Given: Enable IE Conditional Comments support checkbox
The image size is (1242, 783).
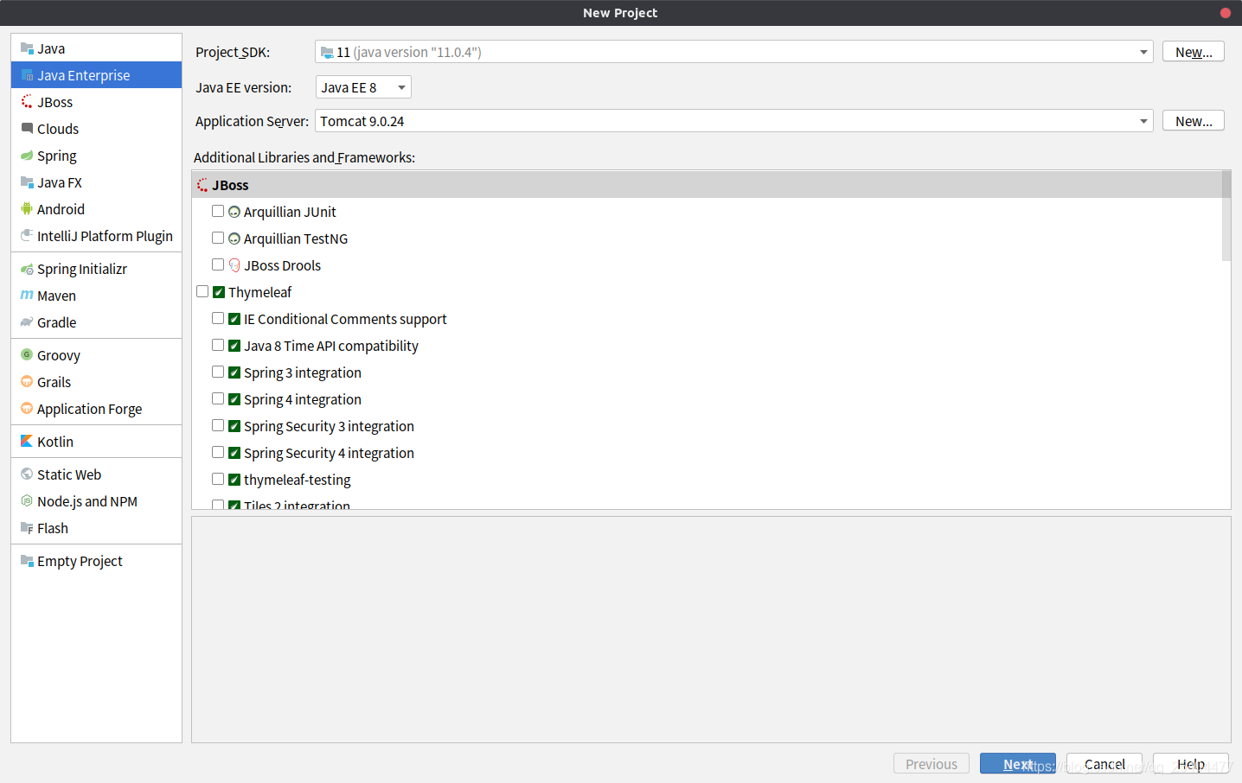Looking at the screenshot, I should [218, 318].
